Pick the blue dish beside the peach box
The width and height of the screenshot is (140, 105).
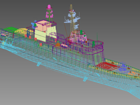coord(33,24)
